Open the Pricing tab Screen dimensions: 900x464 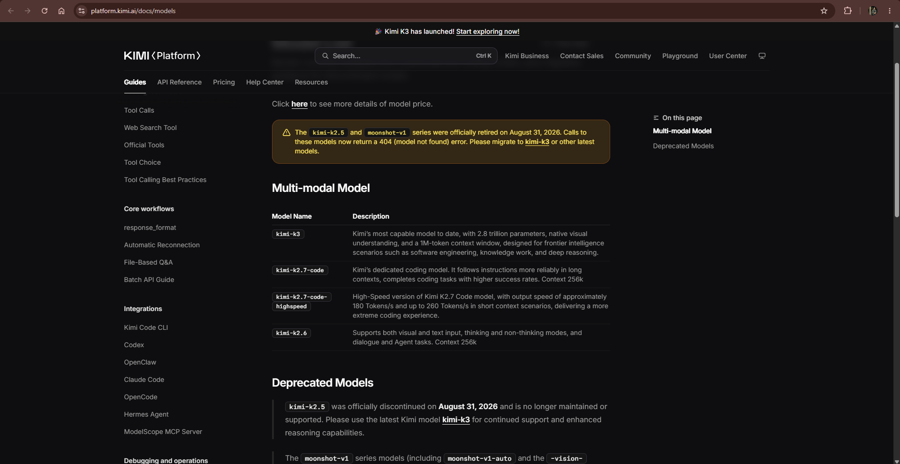224,82
